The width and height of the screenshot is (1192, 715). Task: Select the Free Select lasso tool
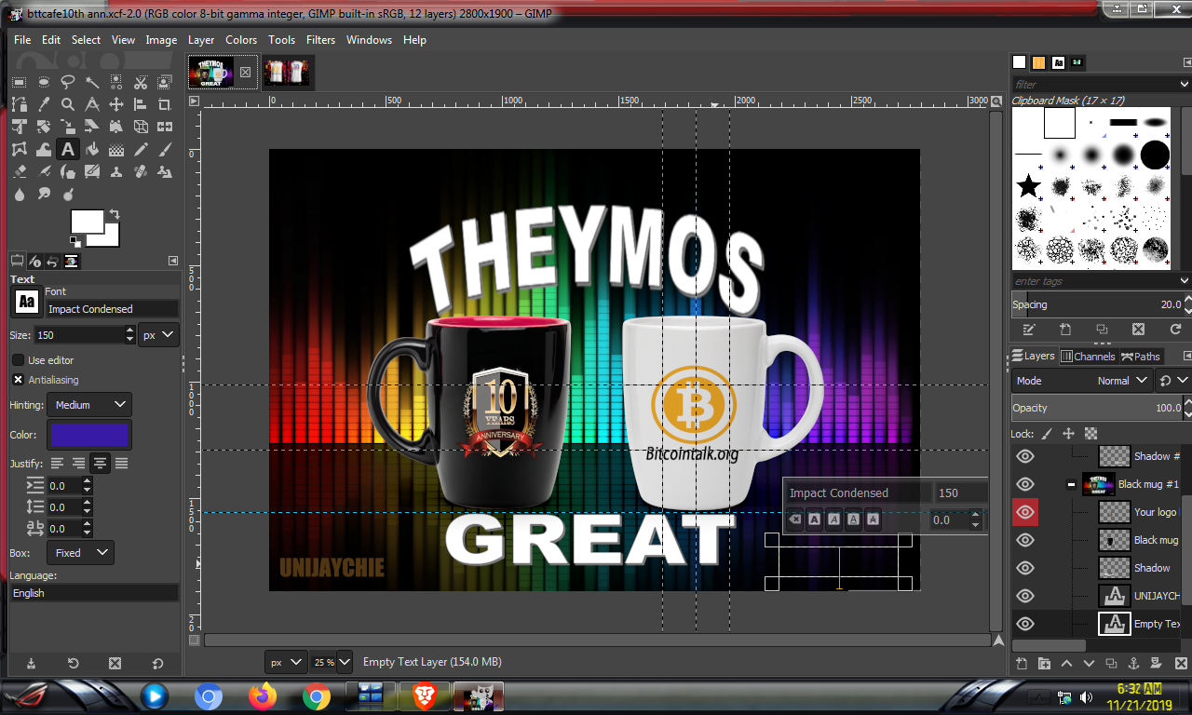[68, 82]
